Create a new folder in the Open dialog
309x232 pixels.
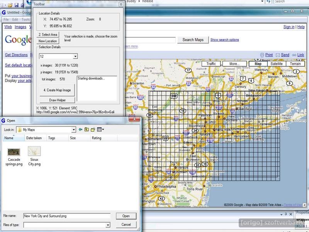click(93, 130)
